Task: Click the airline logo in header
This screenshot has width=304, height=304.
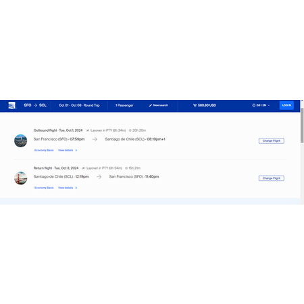Action: 11,105
